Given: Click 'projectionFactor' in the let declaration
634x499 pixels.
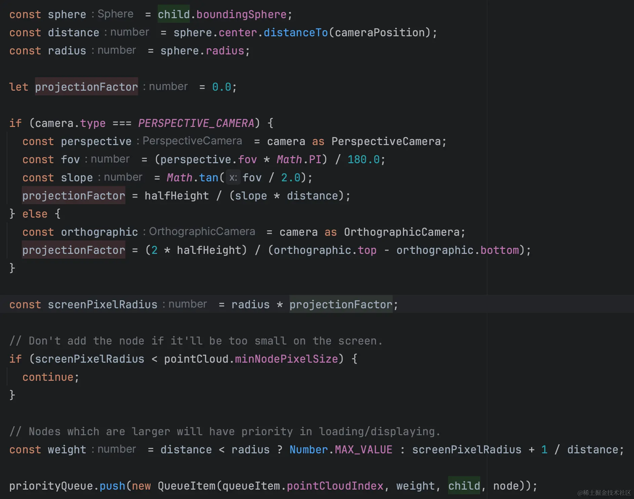Looking at the screenshot, I should [86, 87].
